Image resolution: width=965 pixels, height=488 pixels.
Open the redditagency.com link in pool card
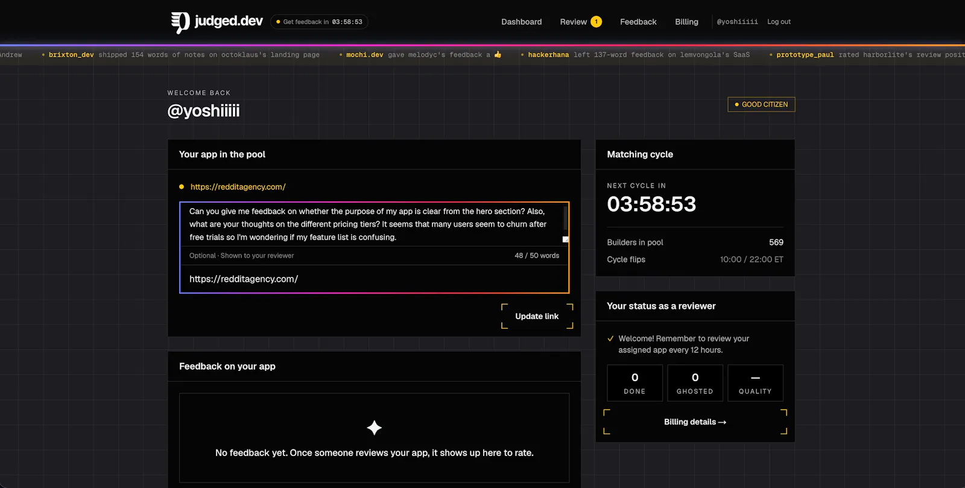coord(238,187)
